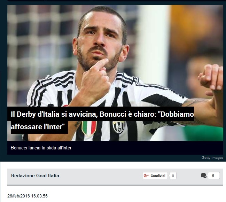This screenshot has height=202, width=226.
Task: Open the Redazione Goal Italia author link
Action: [35, 176]
